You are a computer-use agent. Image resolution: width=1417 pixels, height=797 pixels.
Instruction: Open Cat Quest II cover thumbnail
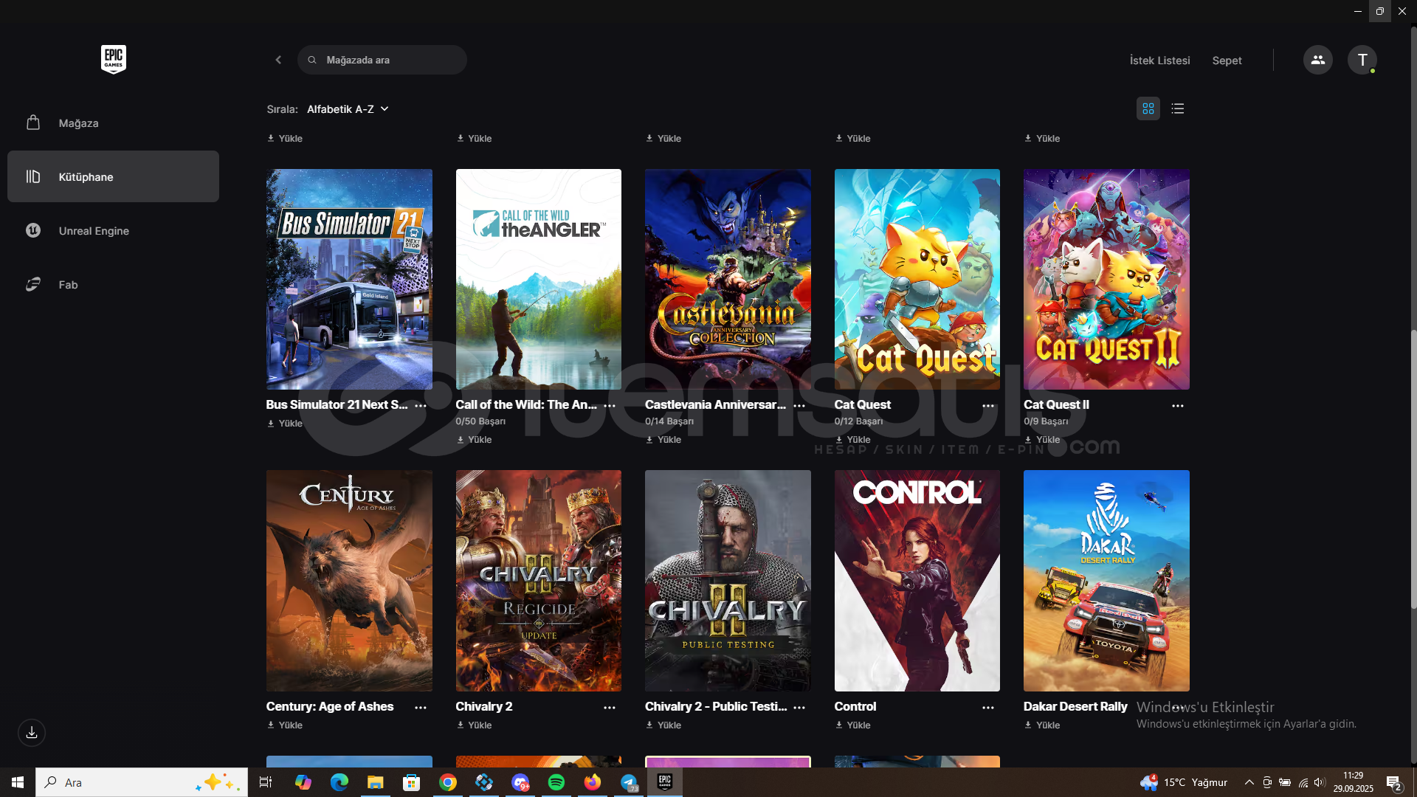[1106, 279]
